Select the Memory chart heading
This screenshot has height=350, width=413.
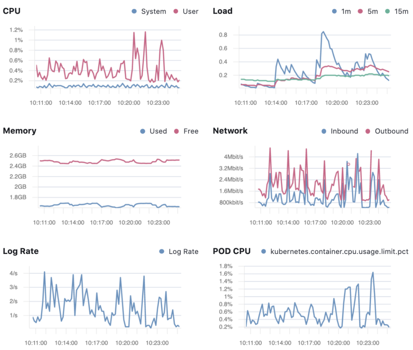tap(20, 131)
